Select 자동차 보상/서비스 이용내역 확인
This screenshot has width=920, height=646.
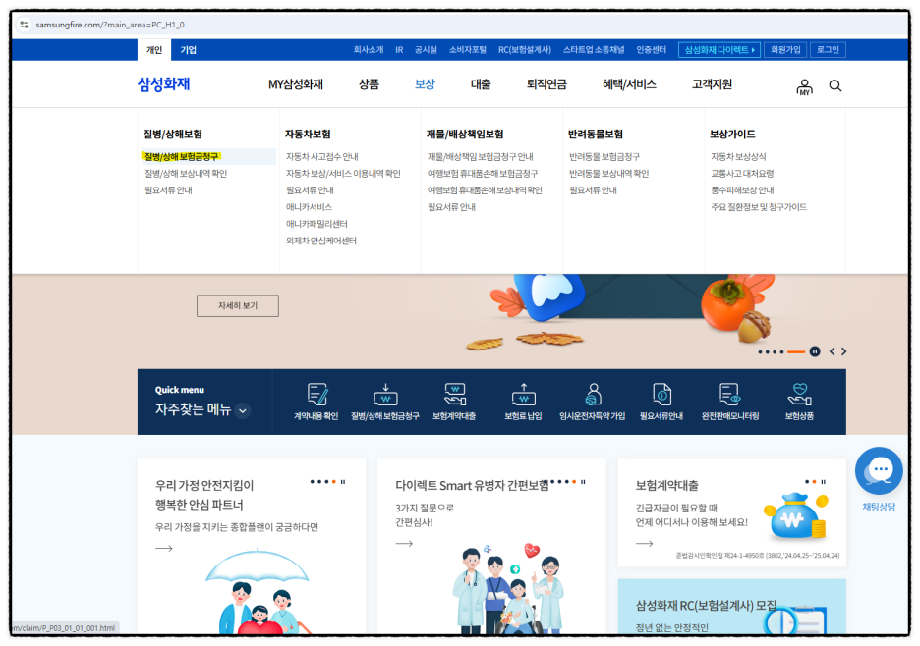[x=343, y=174]
